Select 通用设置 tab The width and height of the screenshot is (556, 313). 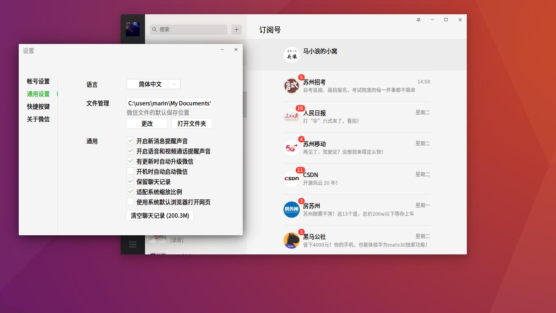(x=38, y=94)
